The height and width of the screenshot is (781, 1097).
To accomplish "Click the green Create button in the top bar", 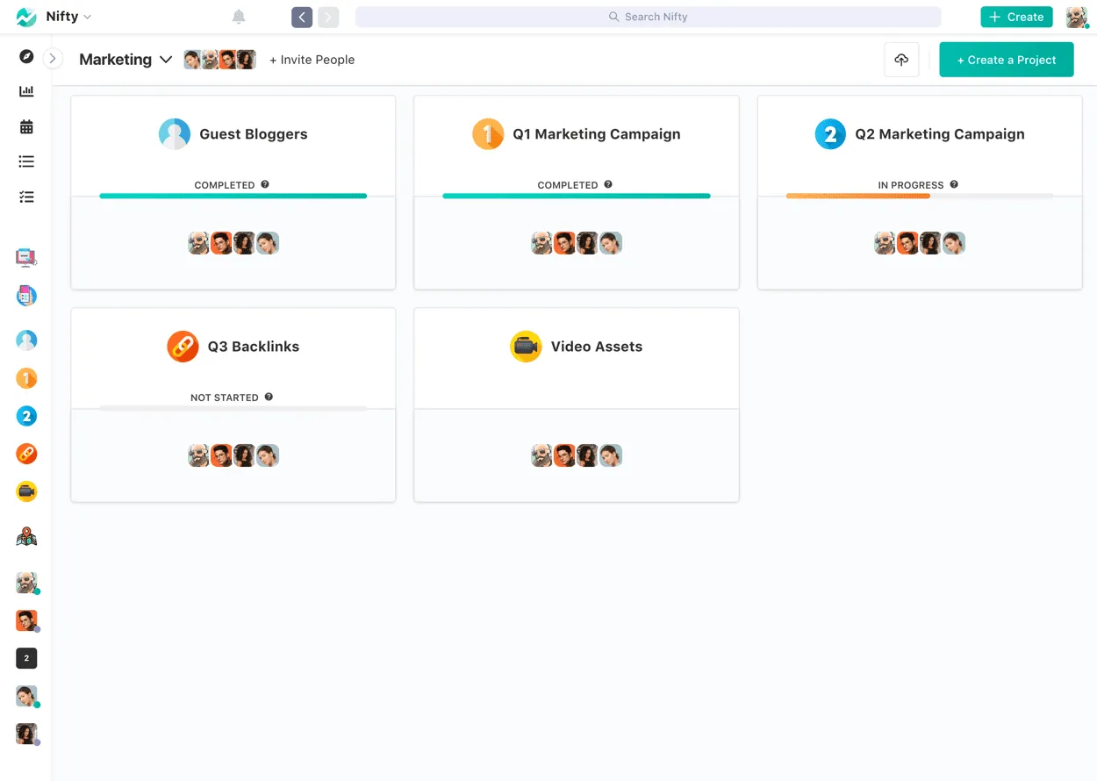I will pos(1015,16).
